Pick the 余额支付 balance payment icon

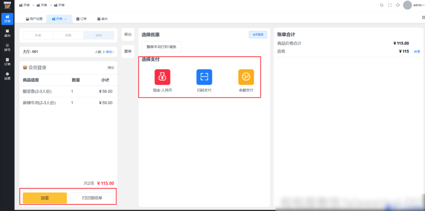[x=246, y=77]
